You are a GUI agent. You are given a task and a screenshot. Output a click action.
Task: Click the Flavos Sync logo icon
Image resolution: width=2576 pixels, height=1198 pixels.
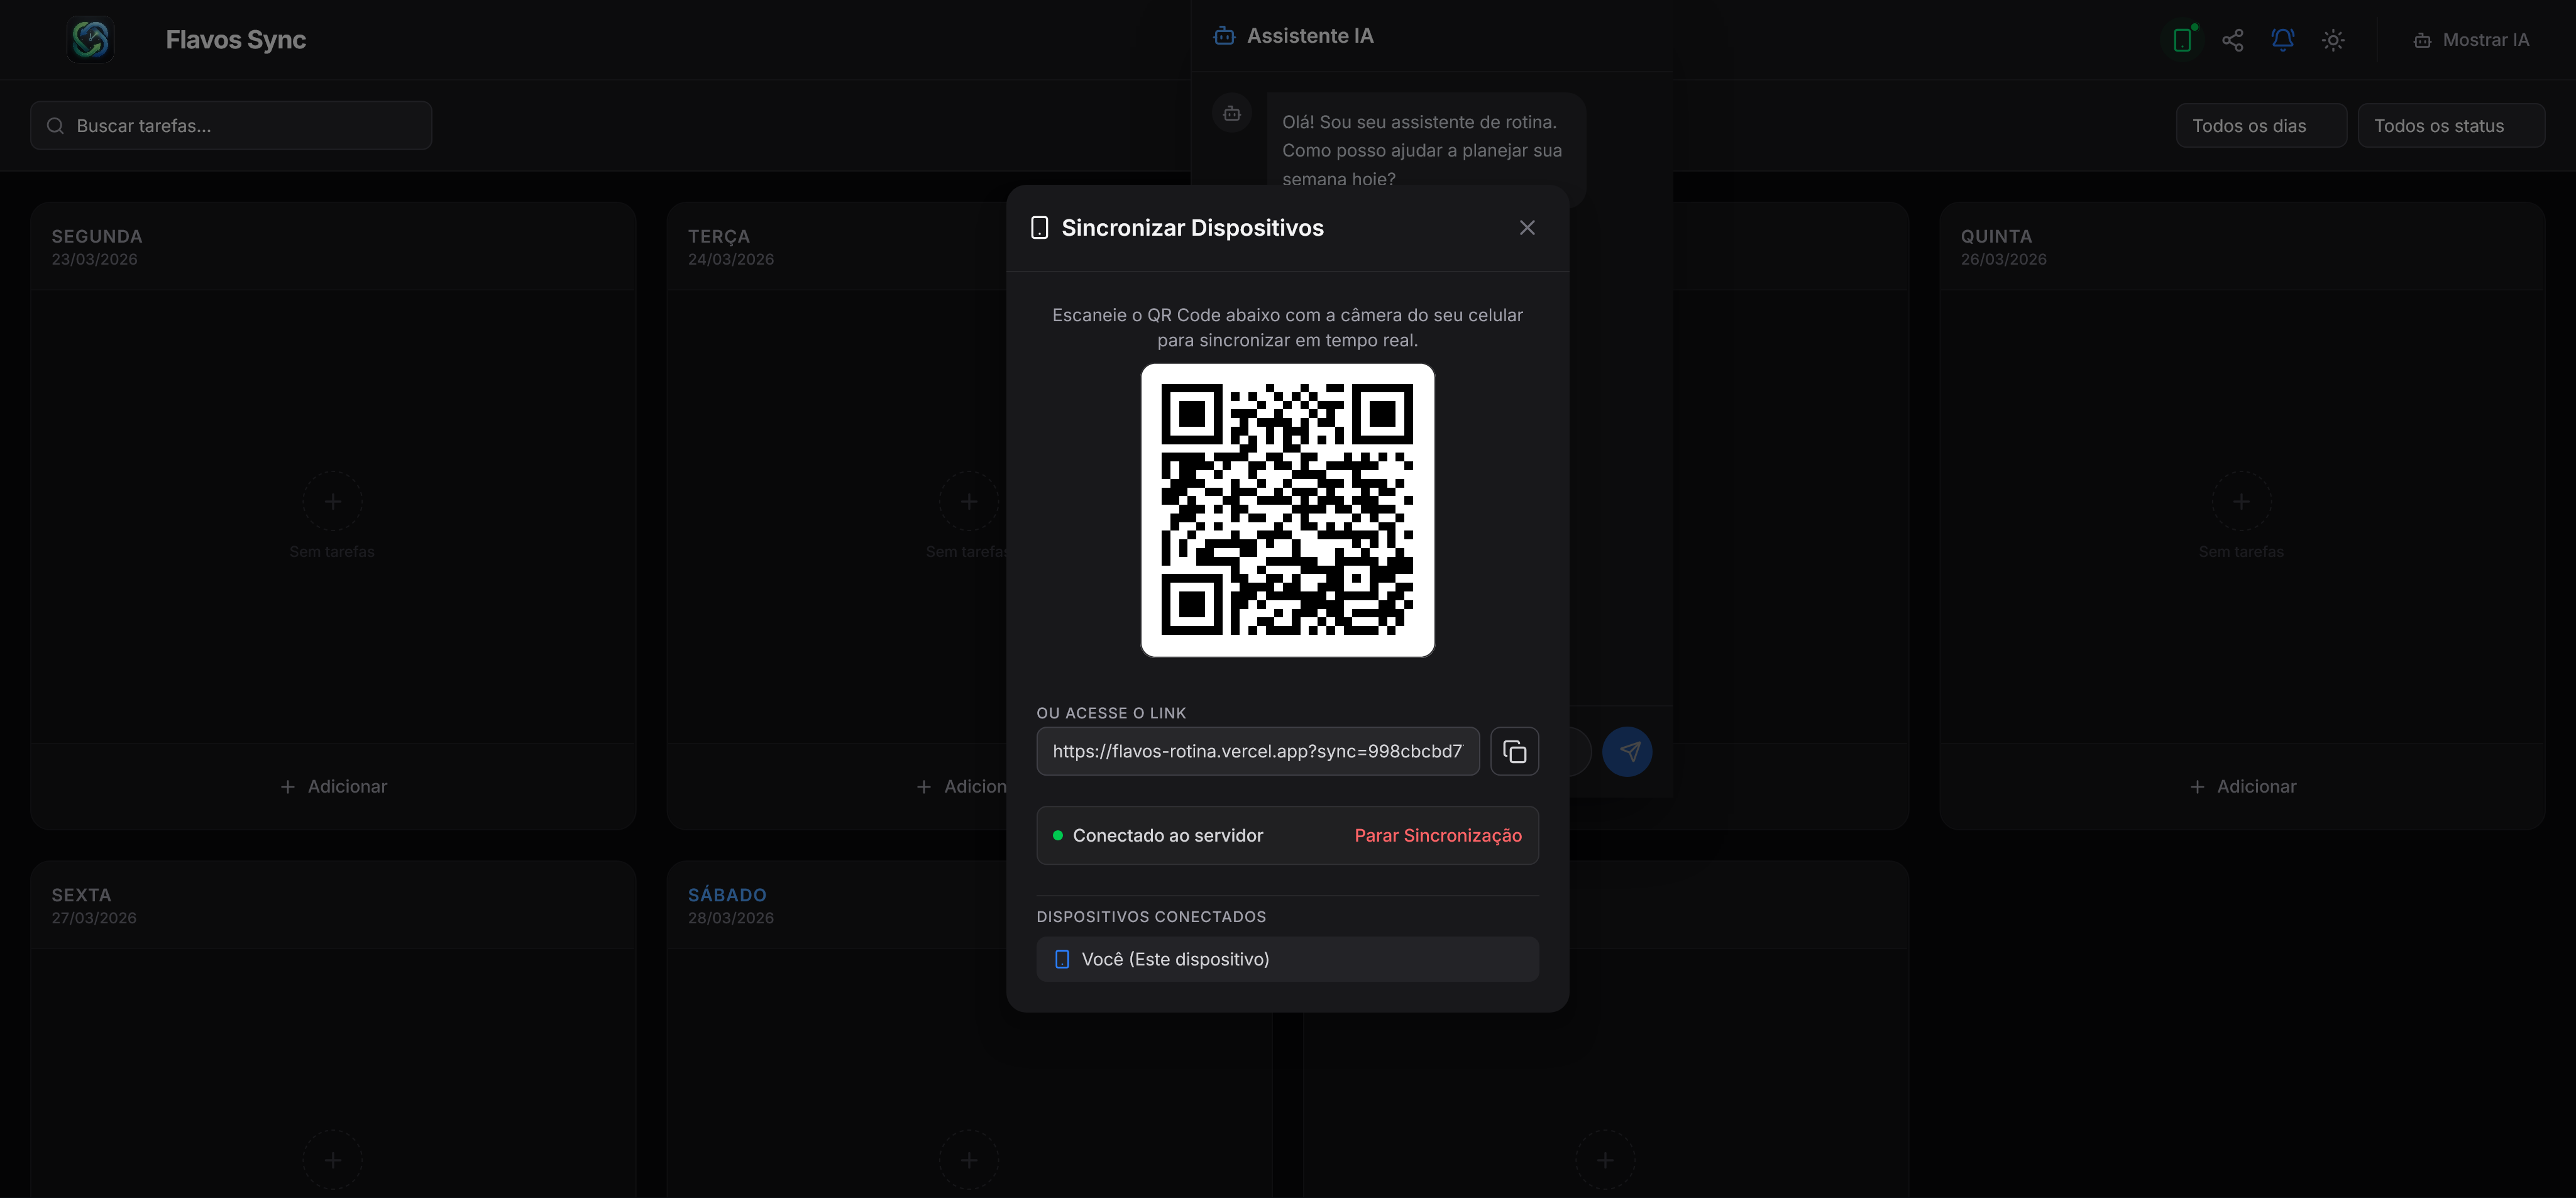point(90,40)
